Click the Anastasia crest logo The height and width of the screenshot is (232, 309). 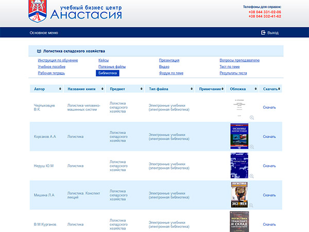point(38,11)
